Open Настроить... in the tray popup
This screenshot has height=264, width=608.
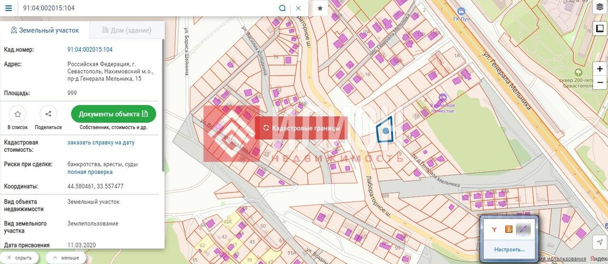(509, 249)
